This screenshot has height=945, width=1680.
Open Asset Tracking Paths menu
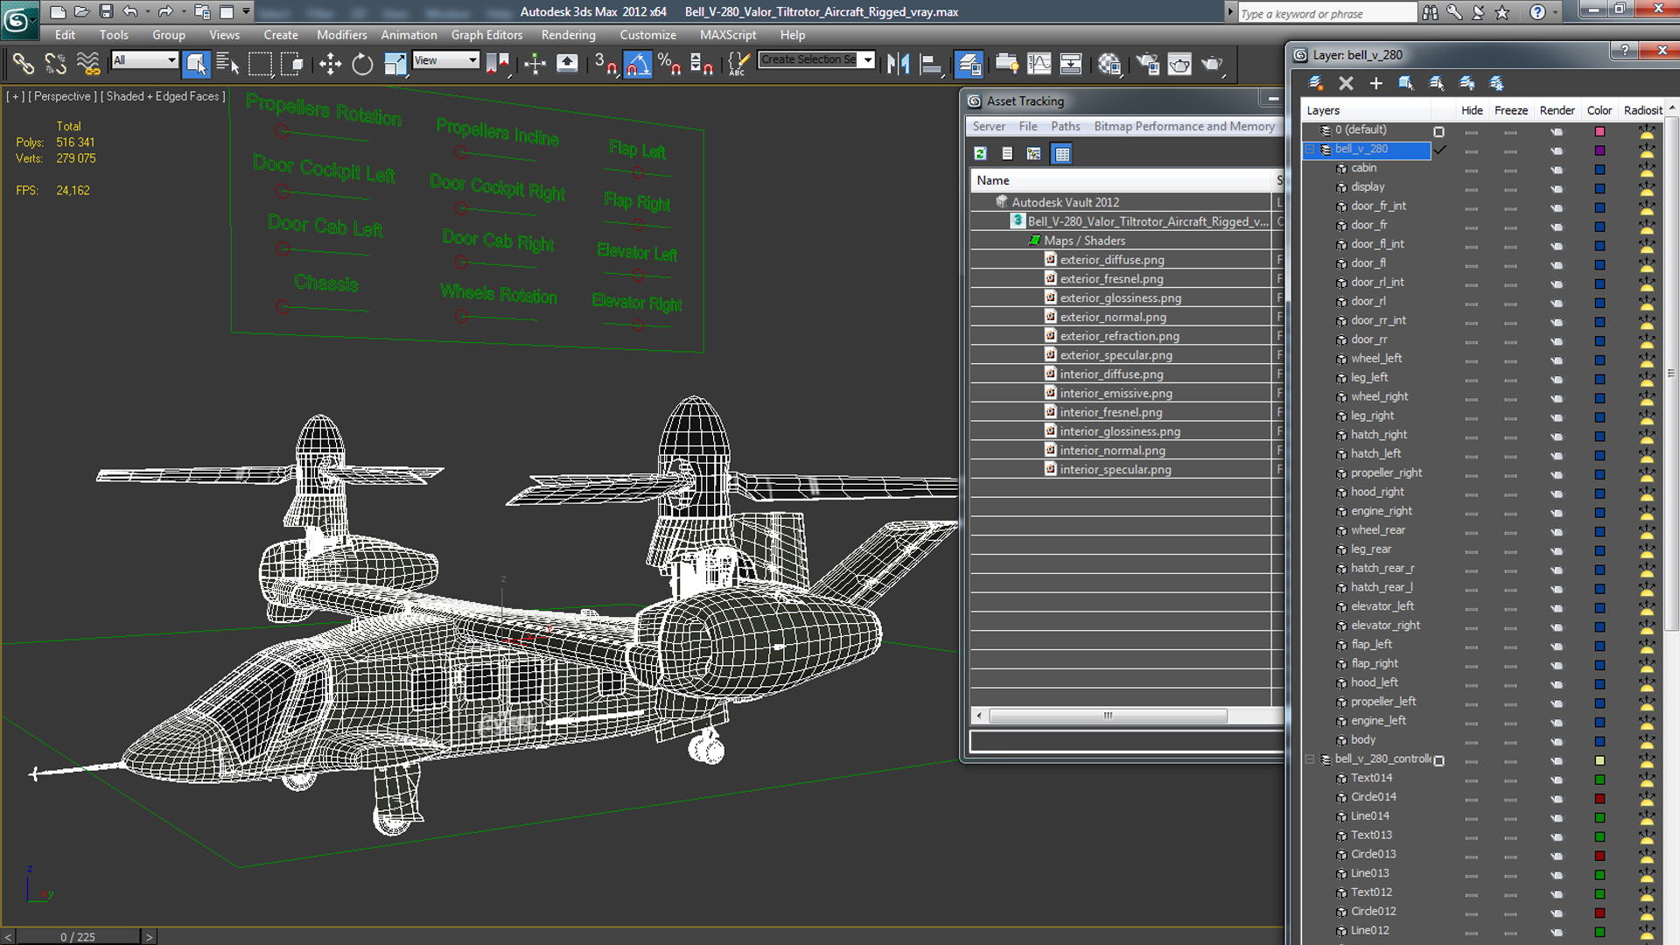click(x=1065, y=126)
